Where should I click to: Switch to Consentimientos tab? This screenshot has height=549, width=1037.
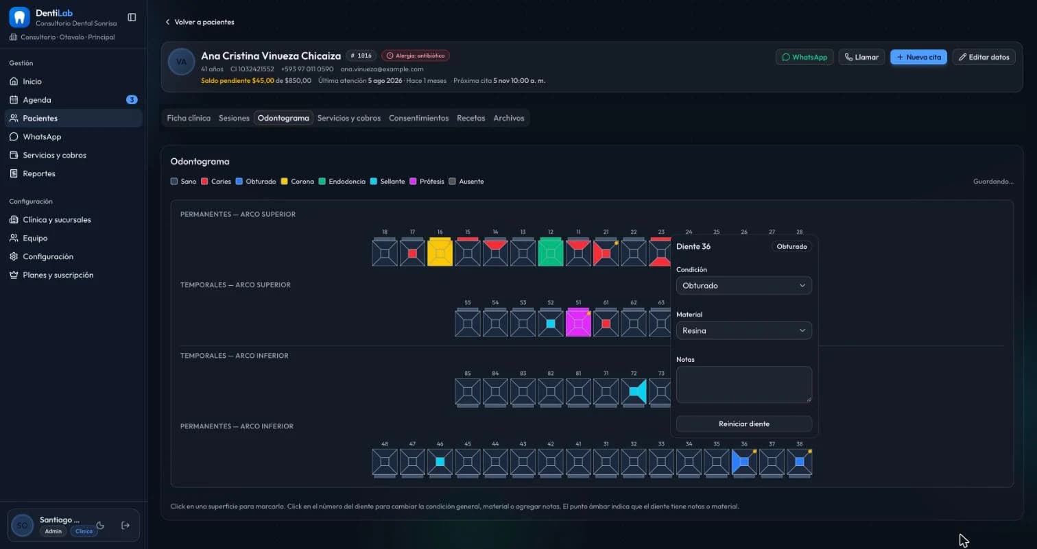(418, 118)
